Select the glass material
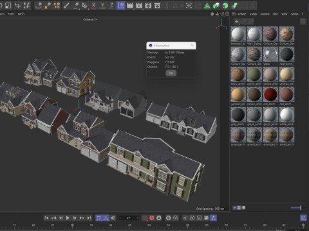Screen dimensions: 309x231 (x=270, y=54)
